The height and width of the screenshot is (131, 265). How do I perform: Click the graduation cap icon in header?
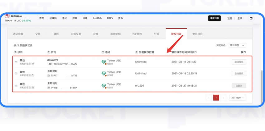tap(250, 18)
